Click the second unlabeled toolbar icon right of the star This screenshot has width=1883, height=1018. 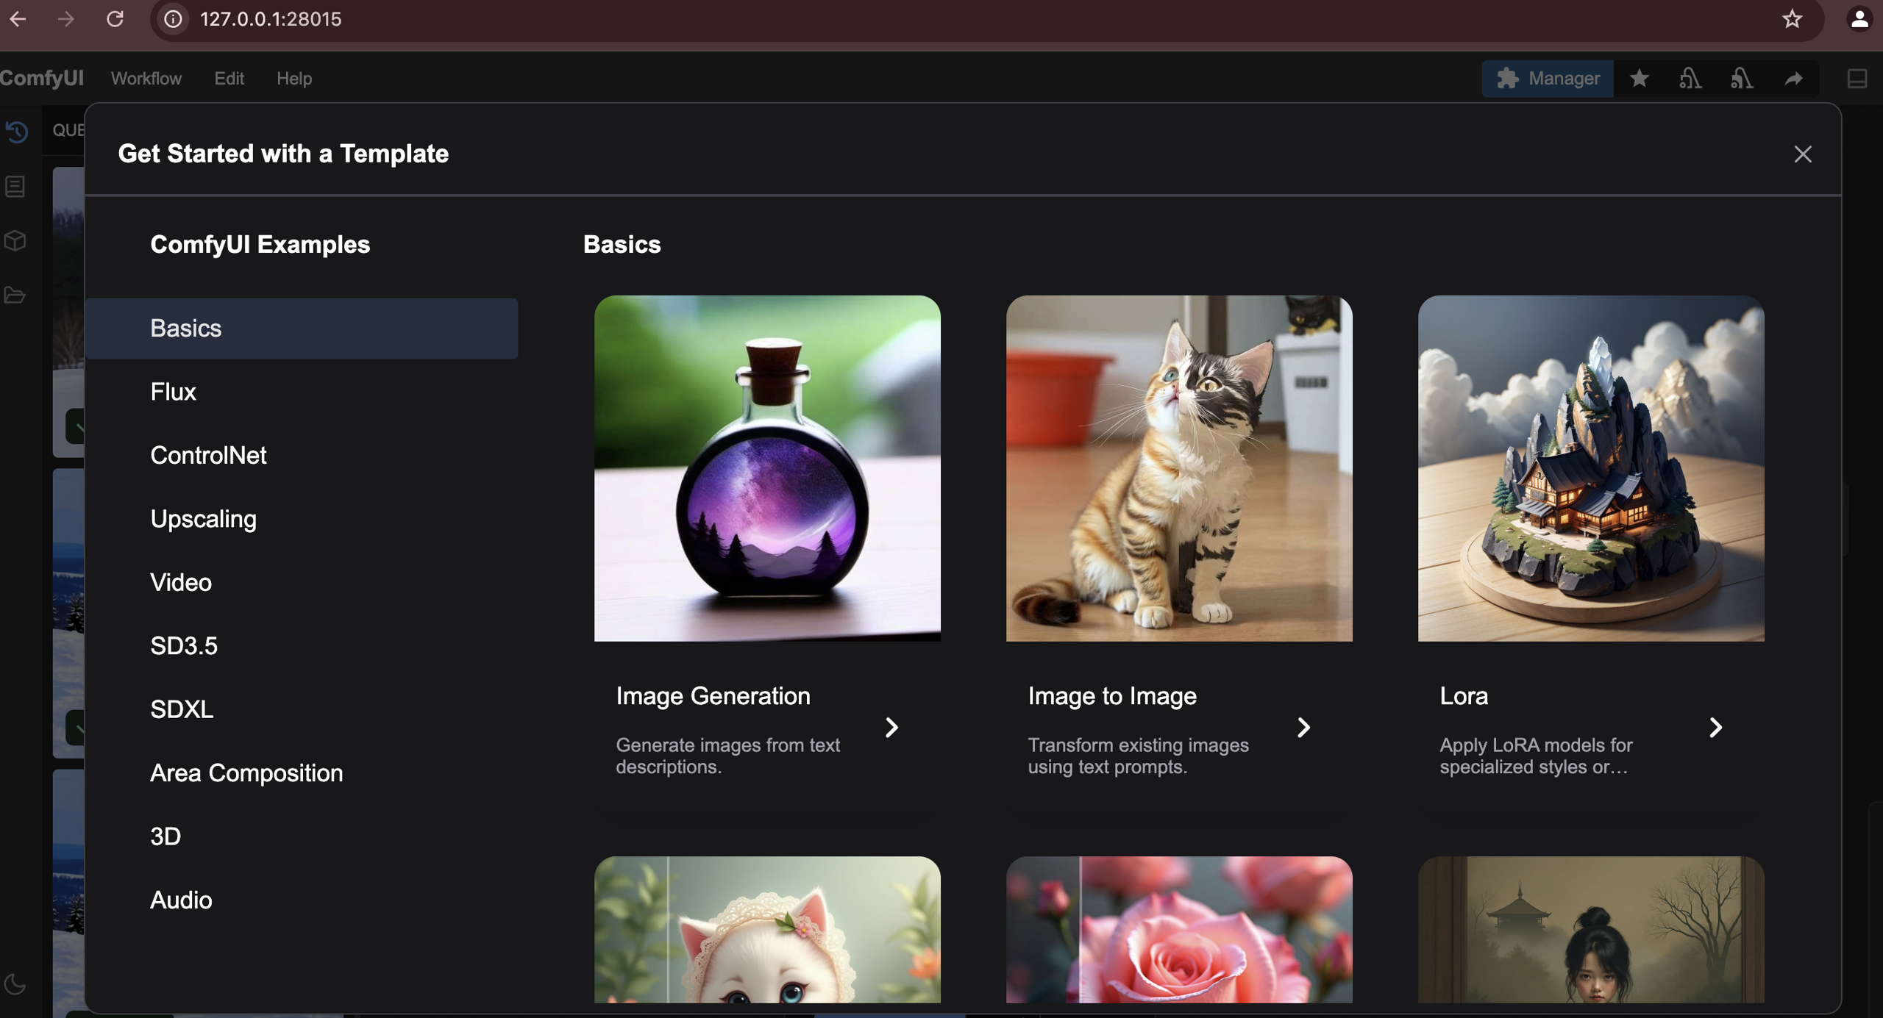pos(1742,79)
